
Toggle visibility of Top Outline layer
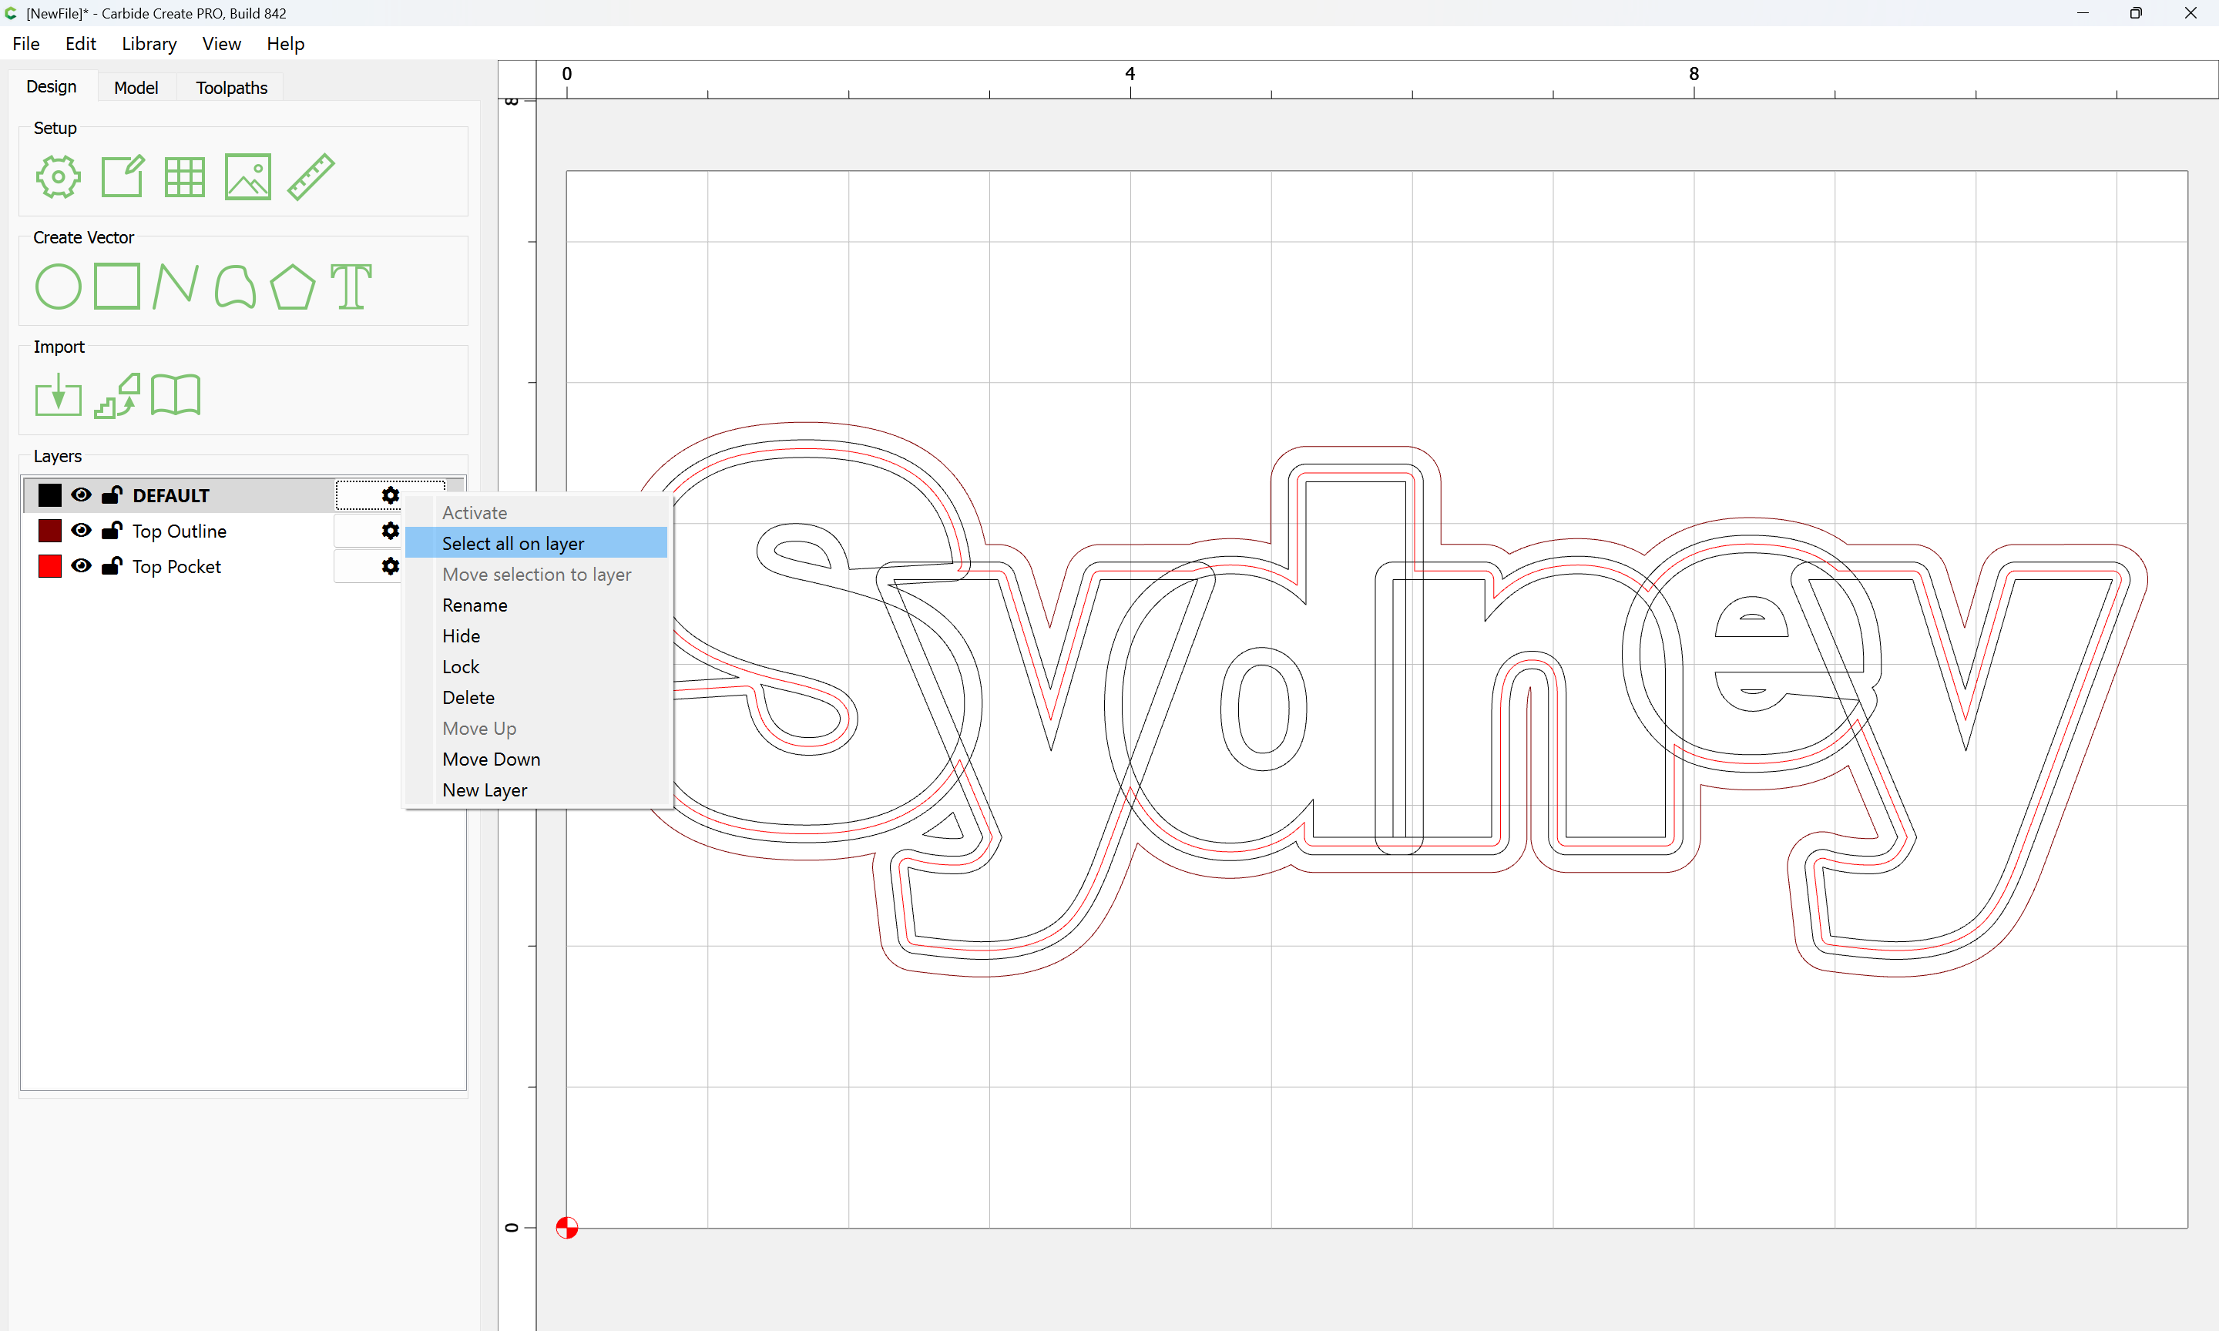pyautogui.click(x=82, y=531)
